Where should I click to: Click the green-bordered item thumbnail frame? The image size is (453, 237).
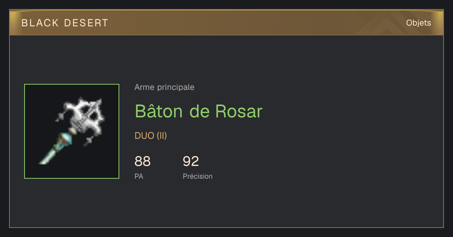72,131
